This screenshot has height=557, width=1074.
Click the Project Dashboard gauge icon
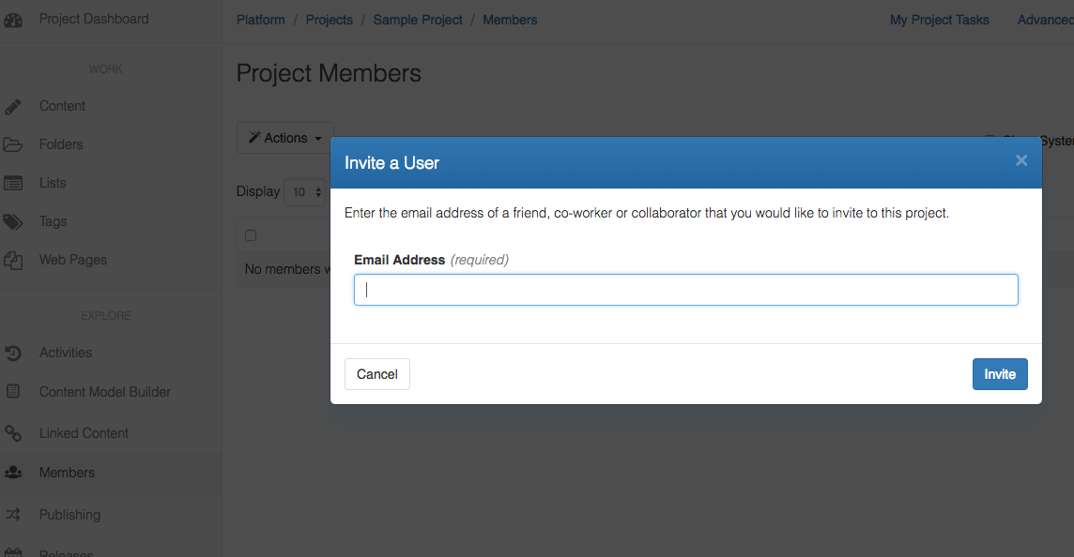click(13, 20)
